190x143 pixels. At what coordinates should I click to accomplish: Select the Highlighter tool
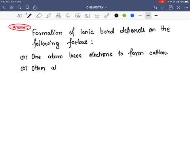point(49,16)
